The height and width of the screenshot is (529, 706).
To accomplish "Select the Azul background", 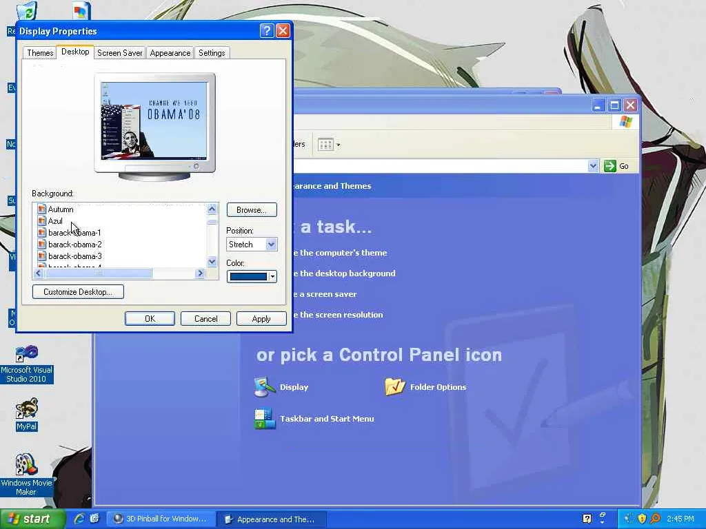I will (55, 221).
